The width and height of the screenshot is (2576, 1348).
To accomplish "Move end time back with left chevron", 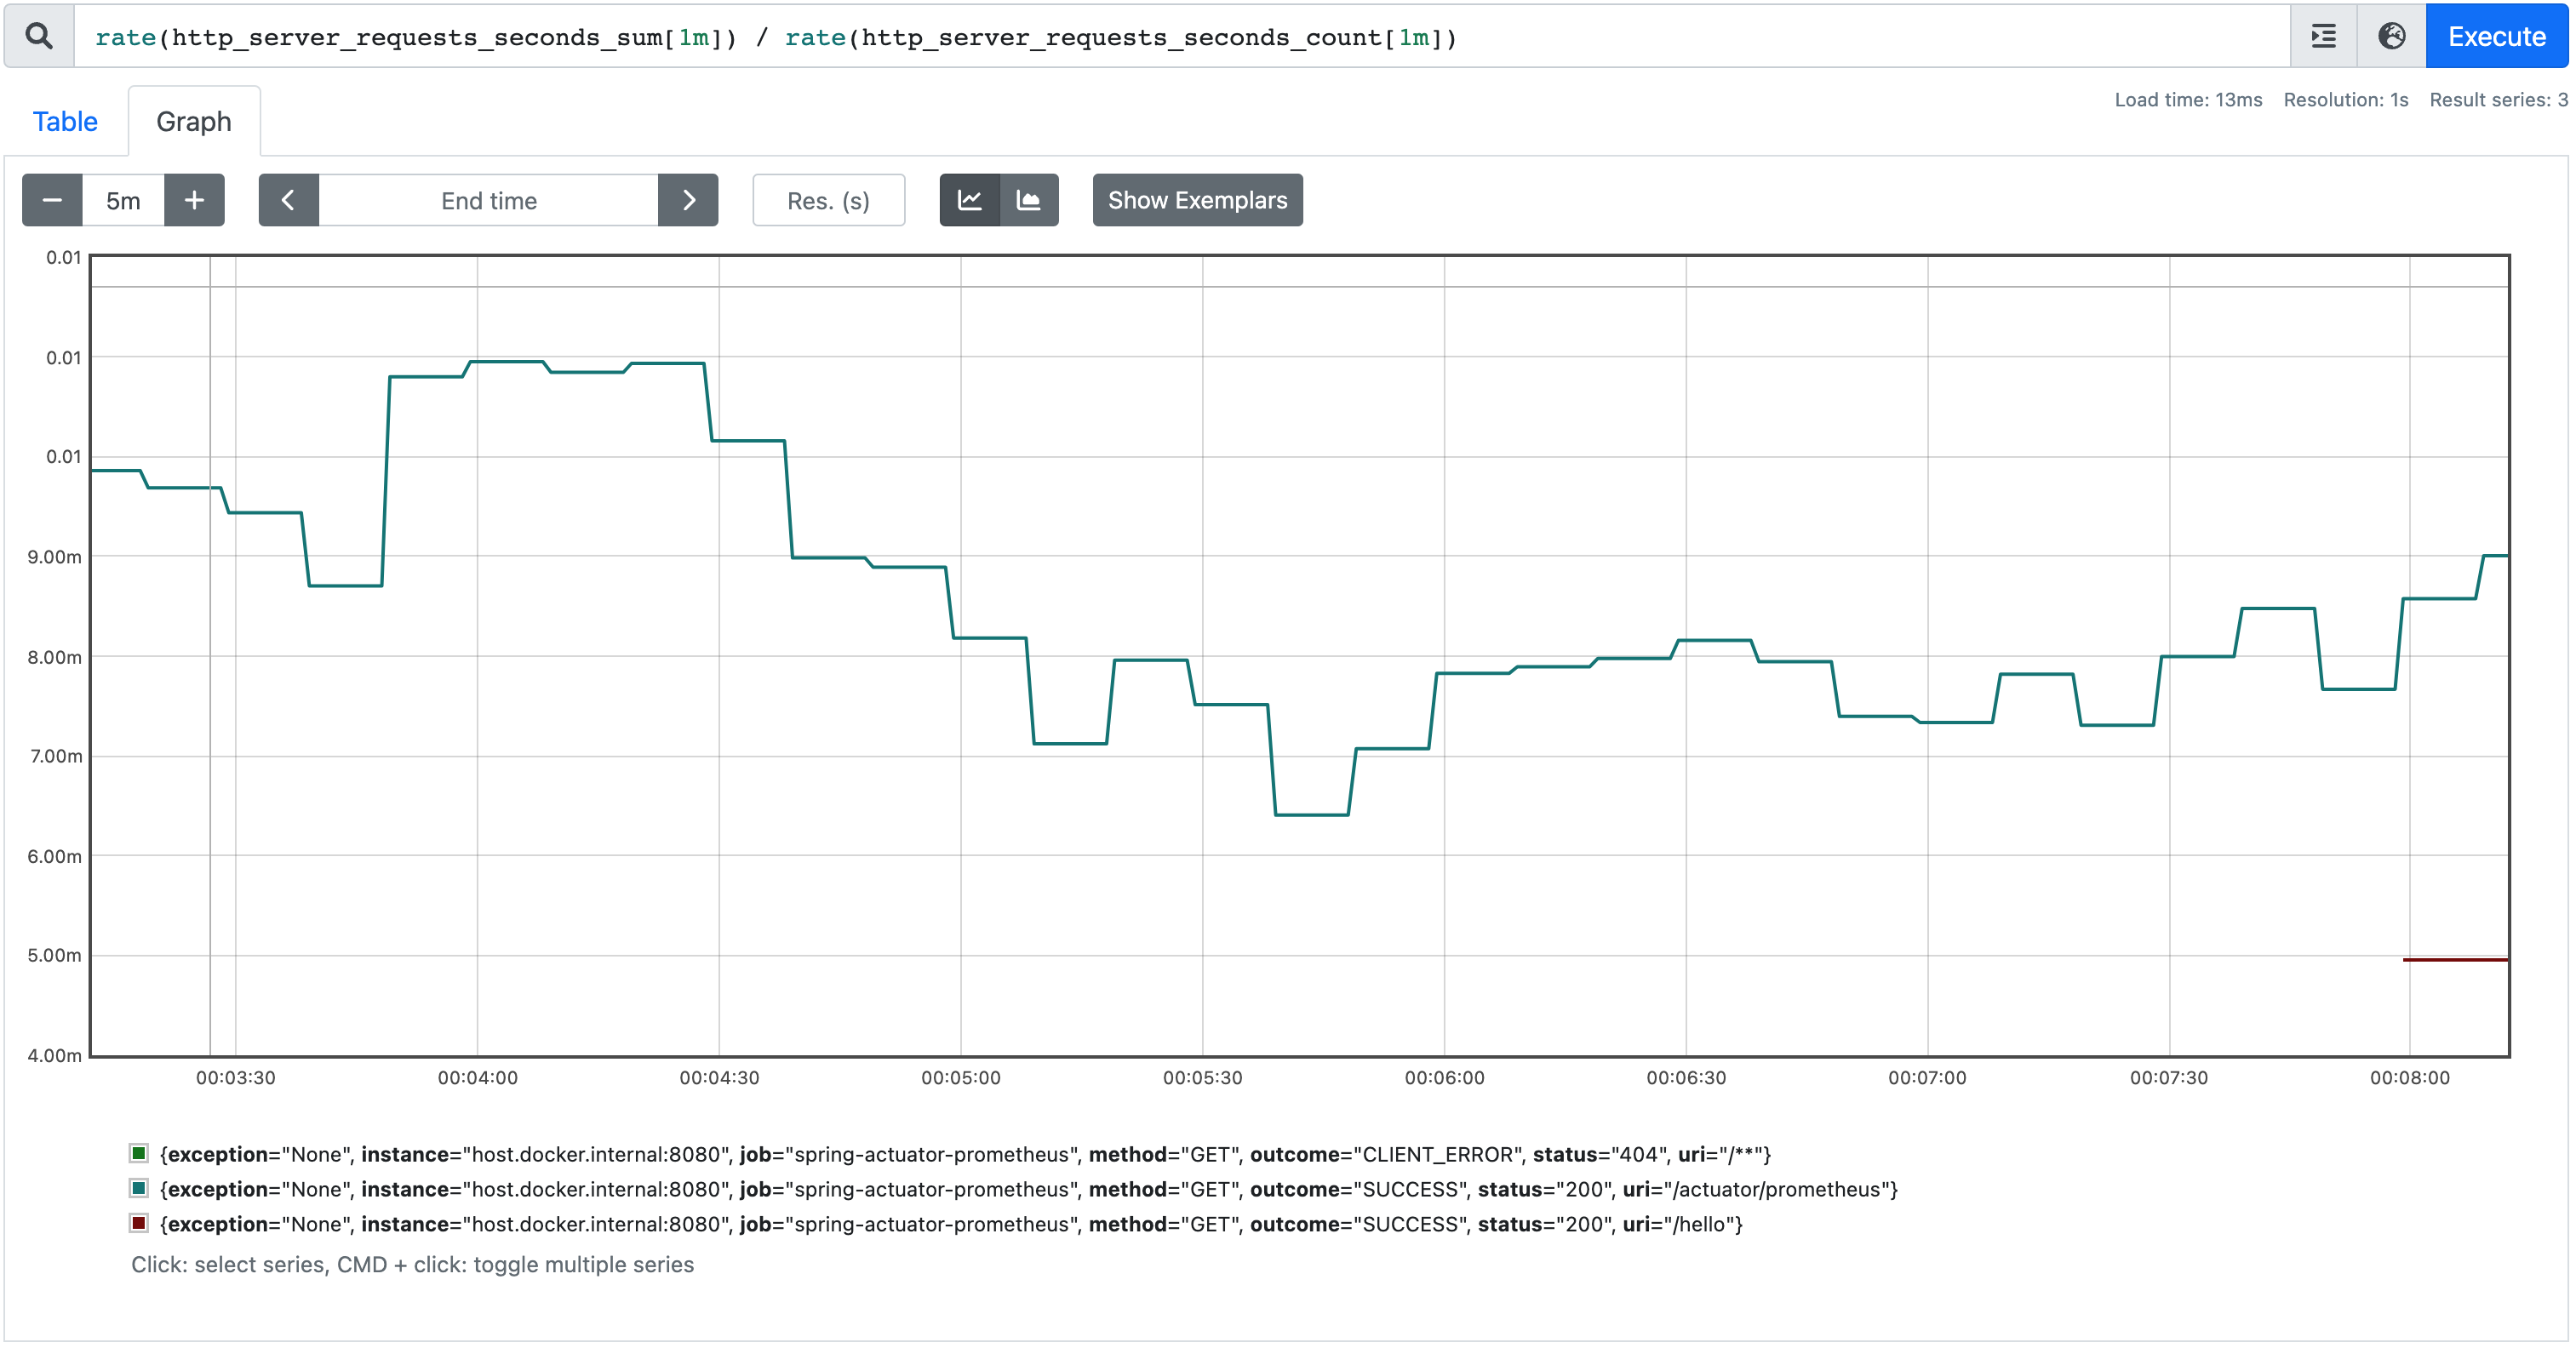I will [288, 200].
